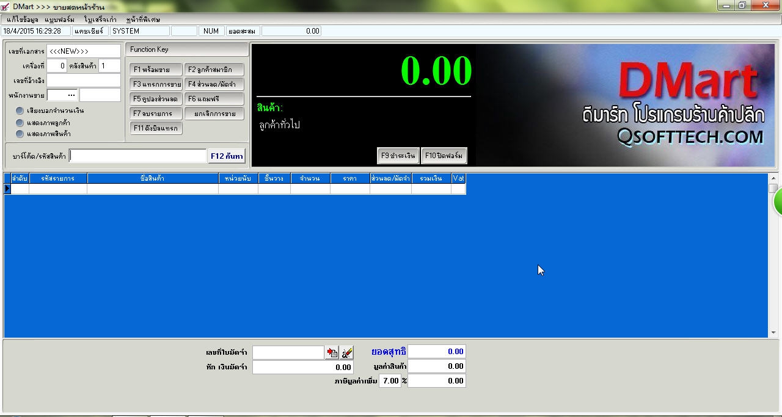Click the deposit slip lookup icon
The width and height of the screenshot is (782, 417).
point(332,352)
